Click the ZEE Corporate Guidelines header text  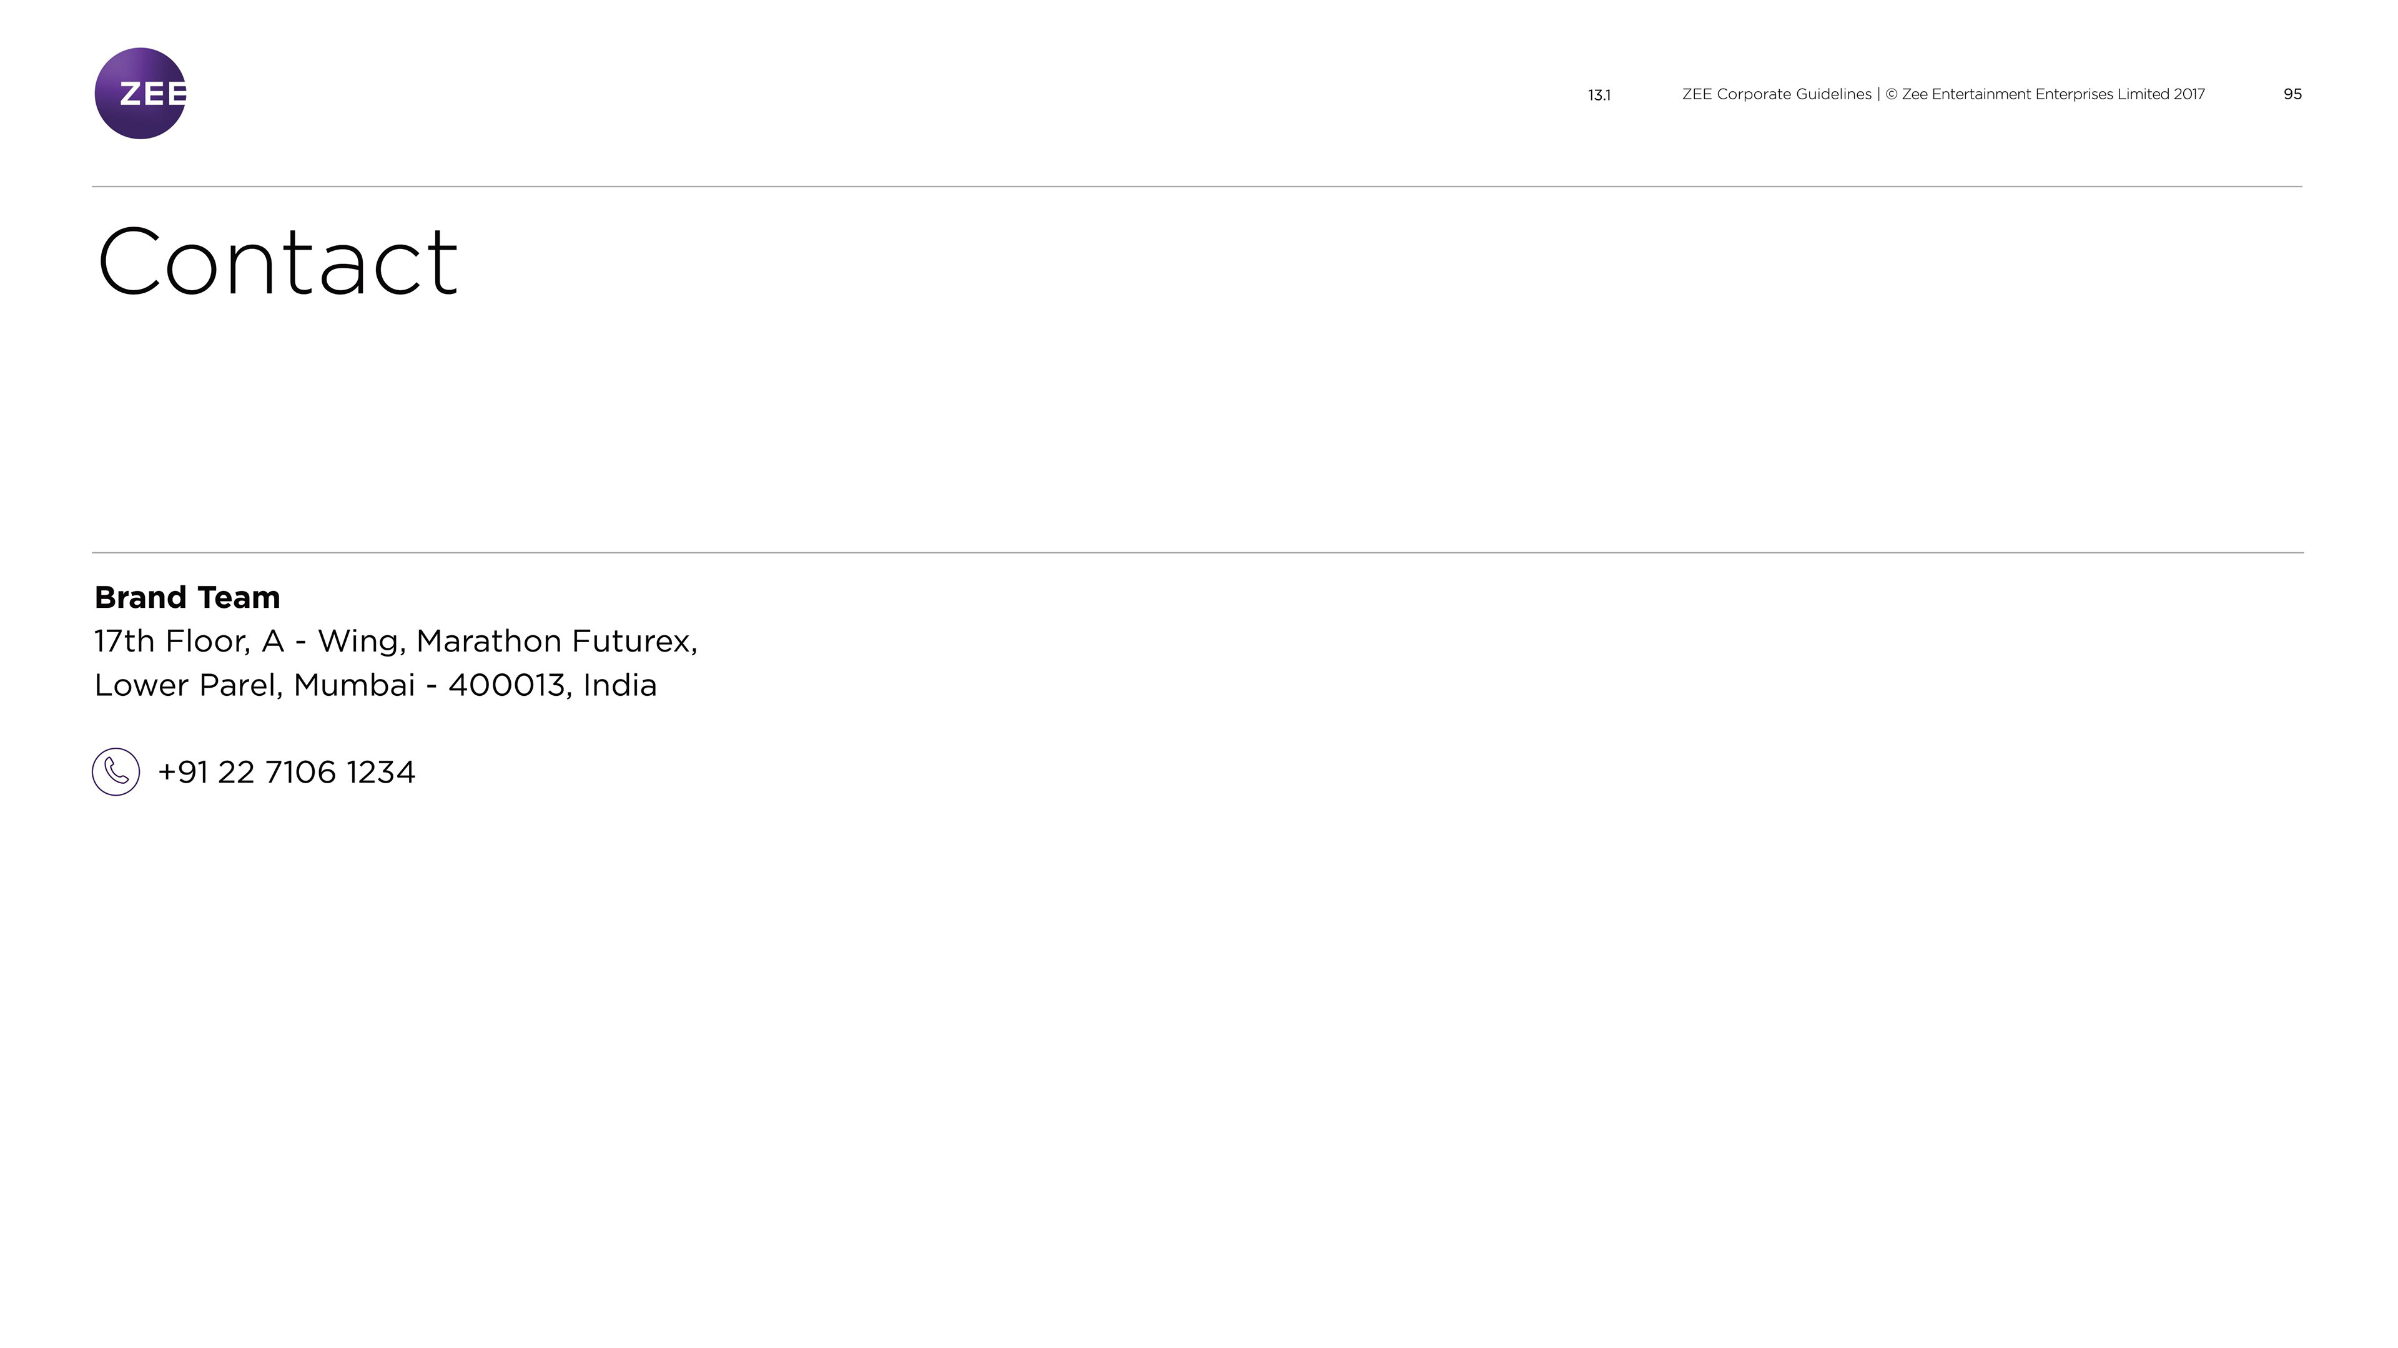[1776, 95]
